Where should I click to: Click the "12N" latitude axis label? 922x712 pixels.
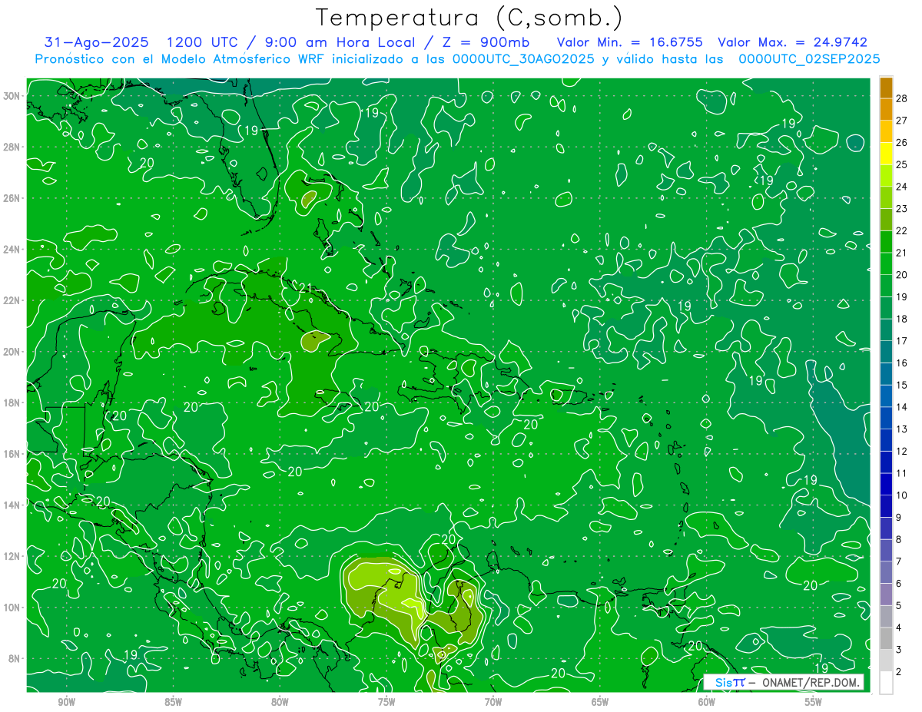(x=13, y=556)
